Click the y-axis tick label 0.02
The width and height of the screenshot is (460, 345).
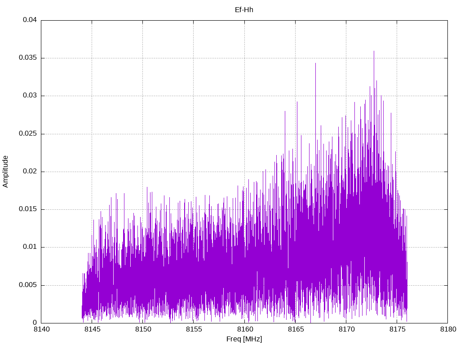tap(30, 171)
